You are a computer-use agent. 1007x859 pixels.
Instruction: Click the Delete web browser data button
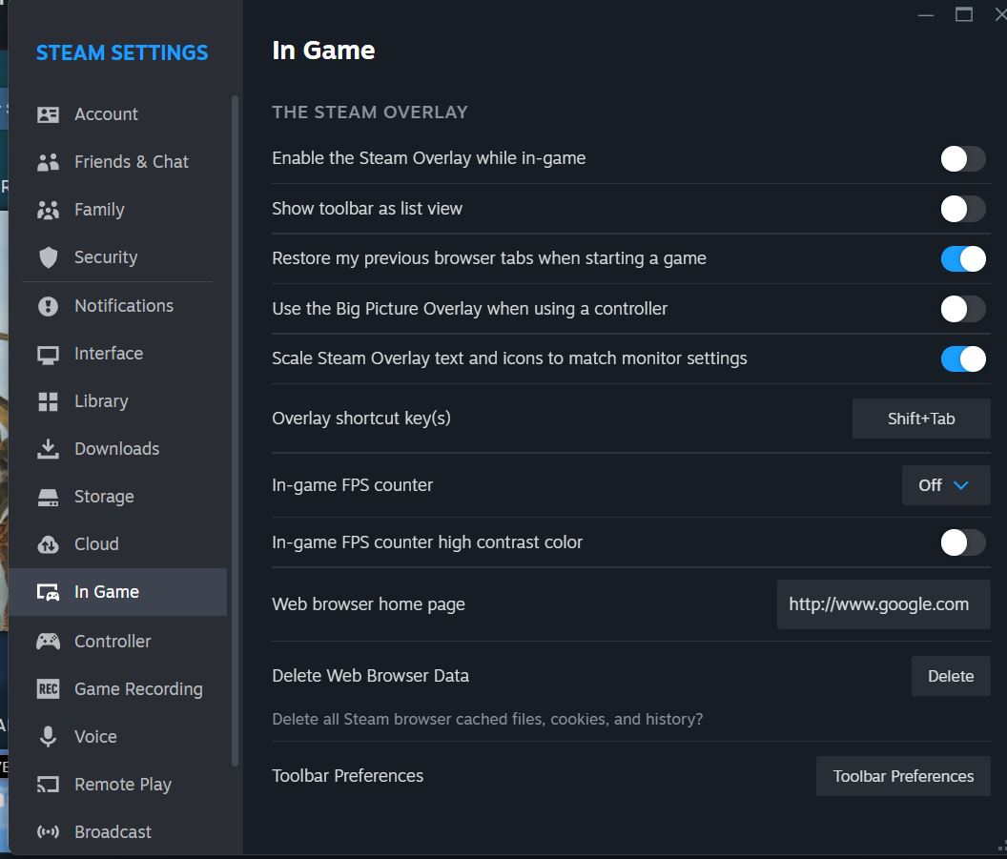coord(950,675)
